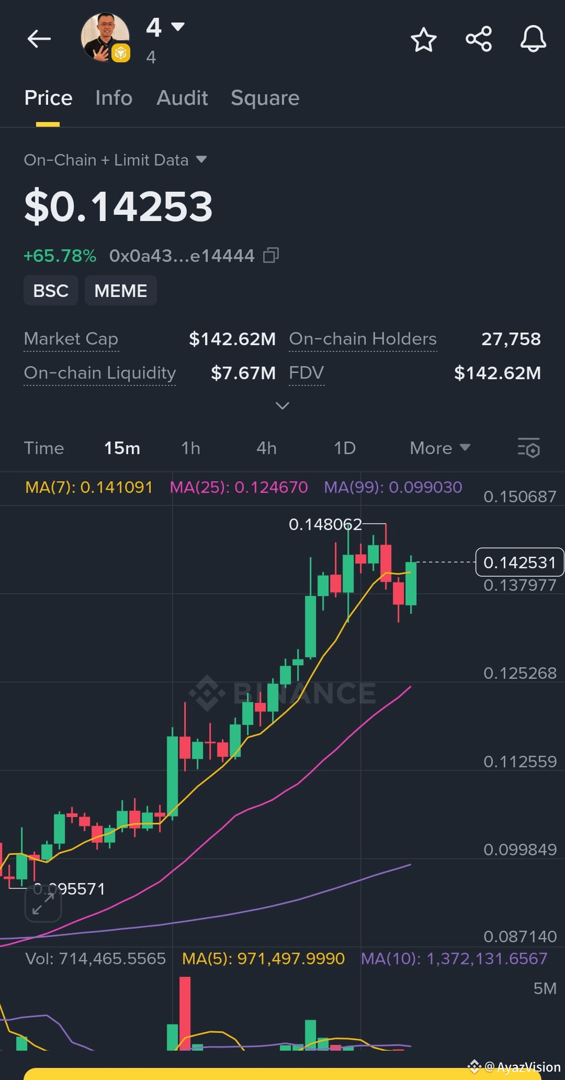The image size is (565, 1080).
Task: Tap the MEME tag
Action: tap(121, 291)
